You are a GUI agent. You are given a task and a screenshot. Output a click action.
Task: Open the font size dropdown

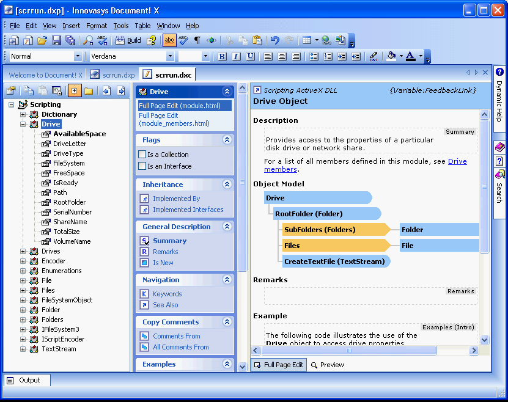click(205, 56)
